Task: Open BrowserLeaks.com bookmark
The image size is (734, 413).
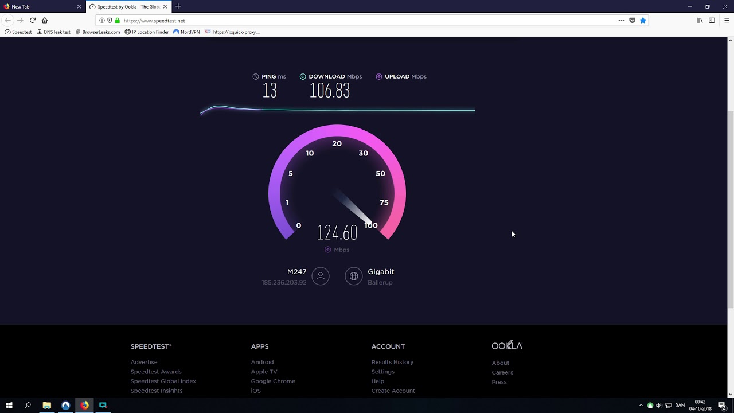Action: pyautogui.click(x=97, y=32)
